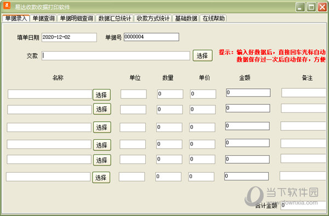Click the sixth row 单价 field
This screenshot has height=216, width=329.
[x=201, y=177]
